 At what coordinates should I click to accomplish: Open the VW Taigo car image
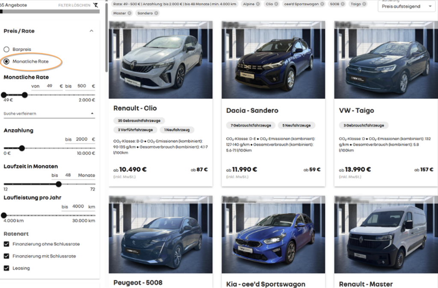click(x=386, y=60)
